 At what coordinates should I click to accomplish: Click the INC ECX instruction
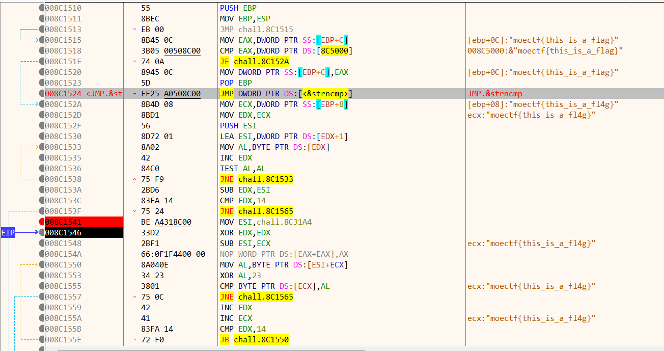click(236, 318)
